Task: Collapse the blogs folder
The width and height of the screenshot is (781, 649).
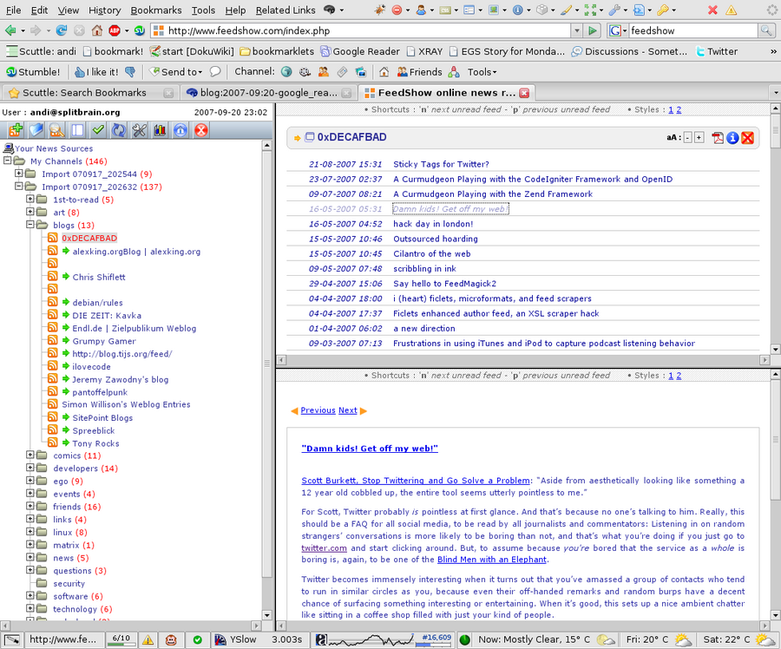Action: click(30, 225)
